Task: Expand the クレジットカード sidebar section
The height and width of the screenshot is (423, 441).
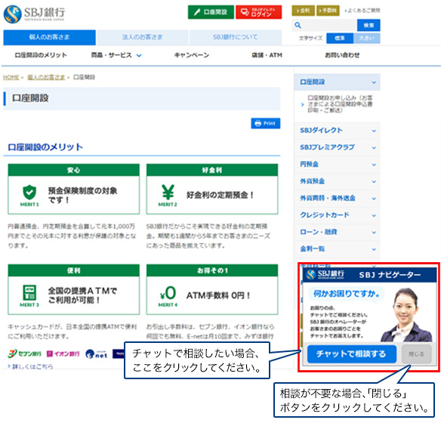Action: (x=338, y=215)
